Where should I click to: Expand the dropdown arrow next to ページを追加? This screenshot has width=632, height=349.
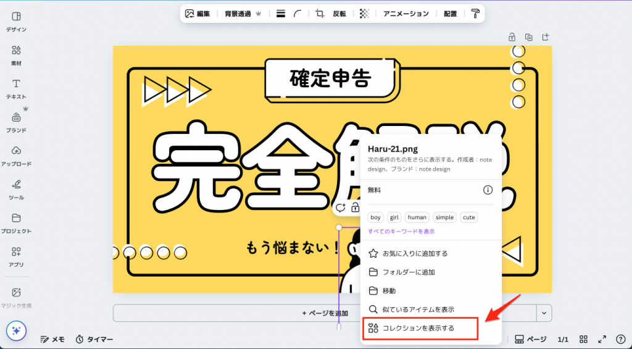(544, 313)
